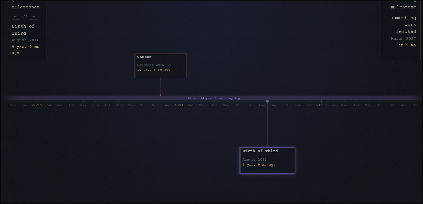Click "November 2015" in Cancer card

tap(150, 65)
